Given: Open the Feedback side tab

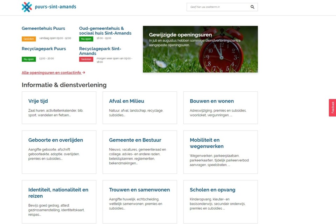Looking at the screenshot, I should coord(332,107).
